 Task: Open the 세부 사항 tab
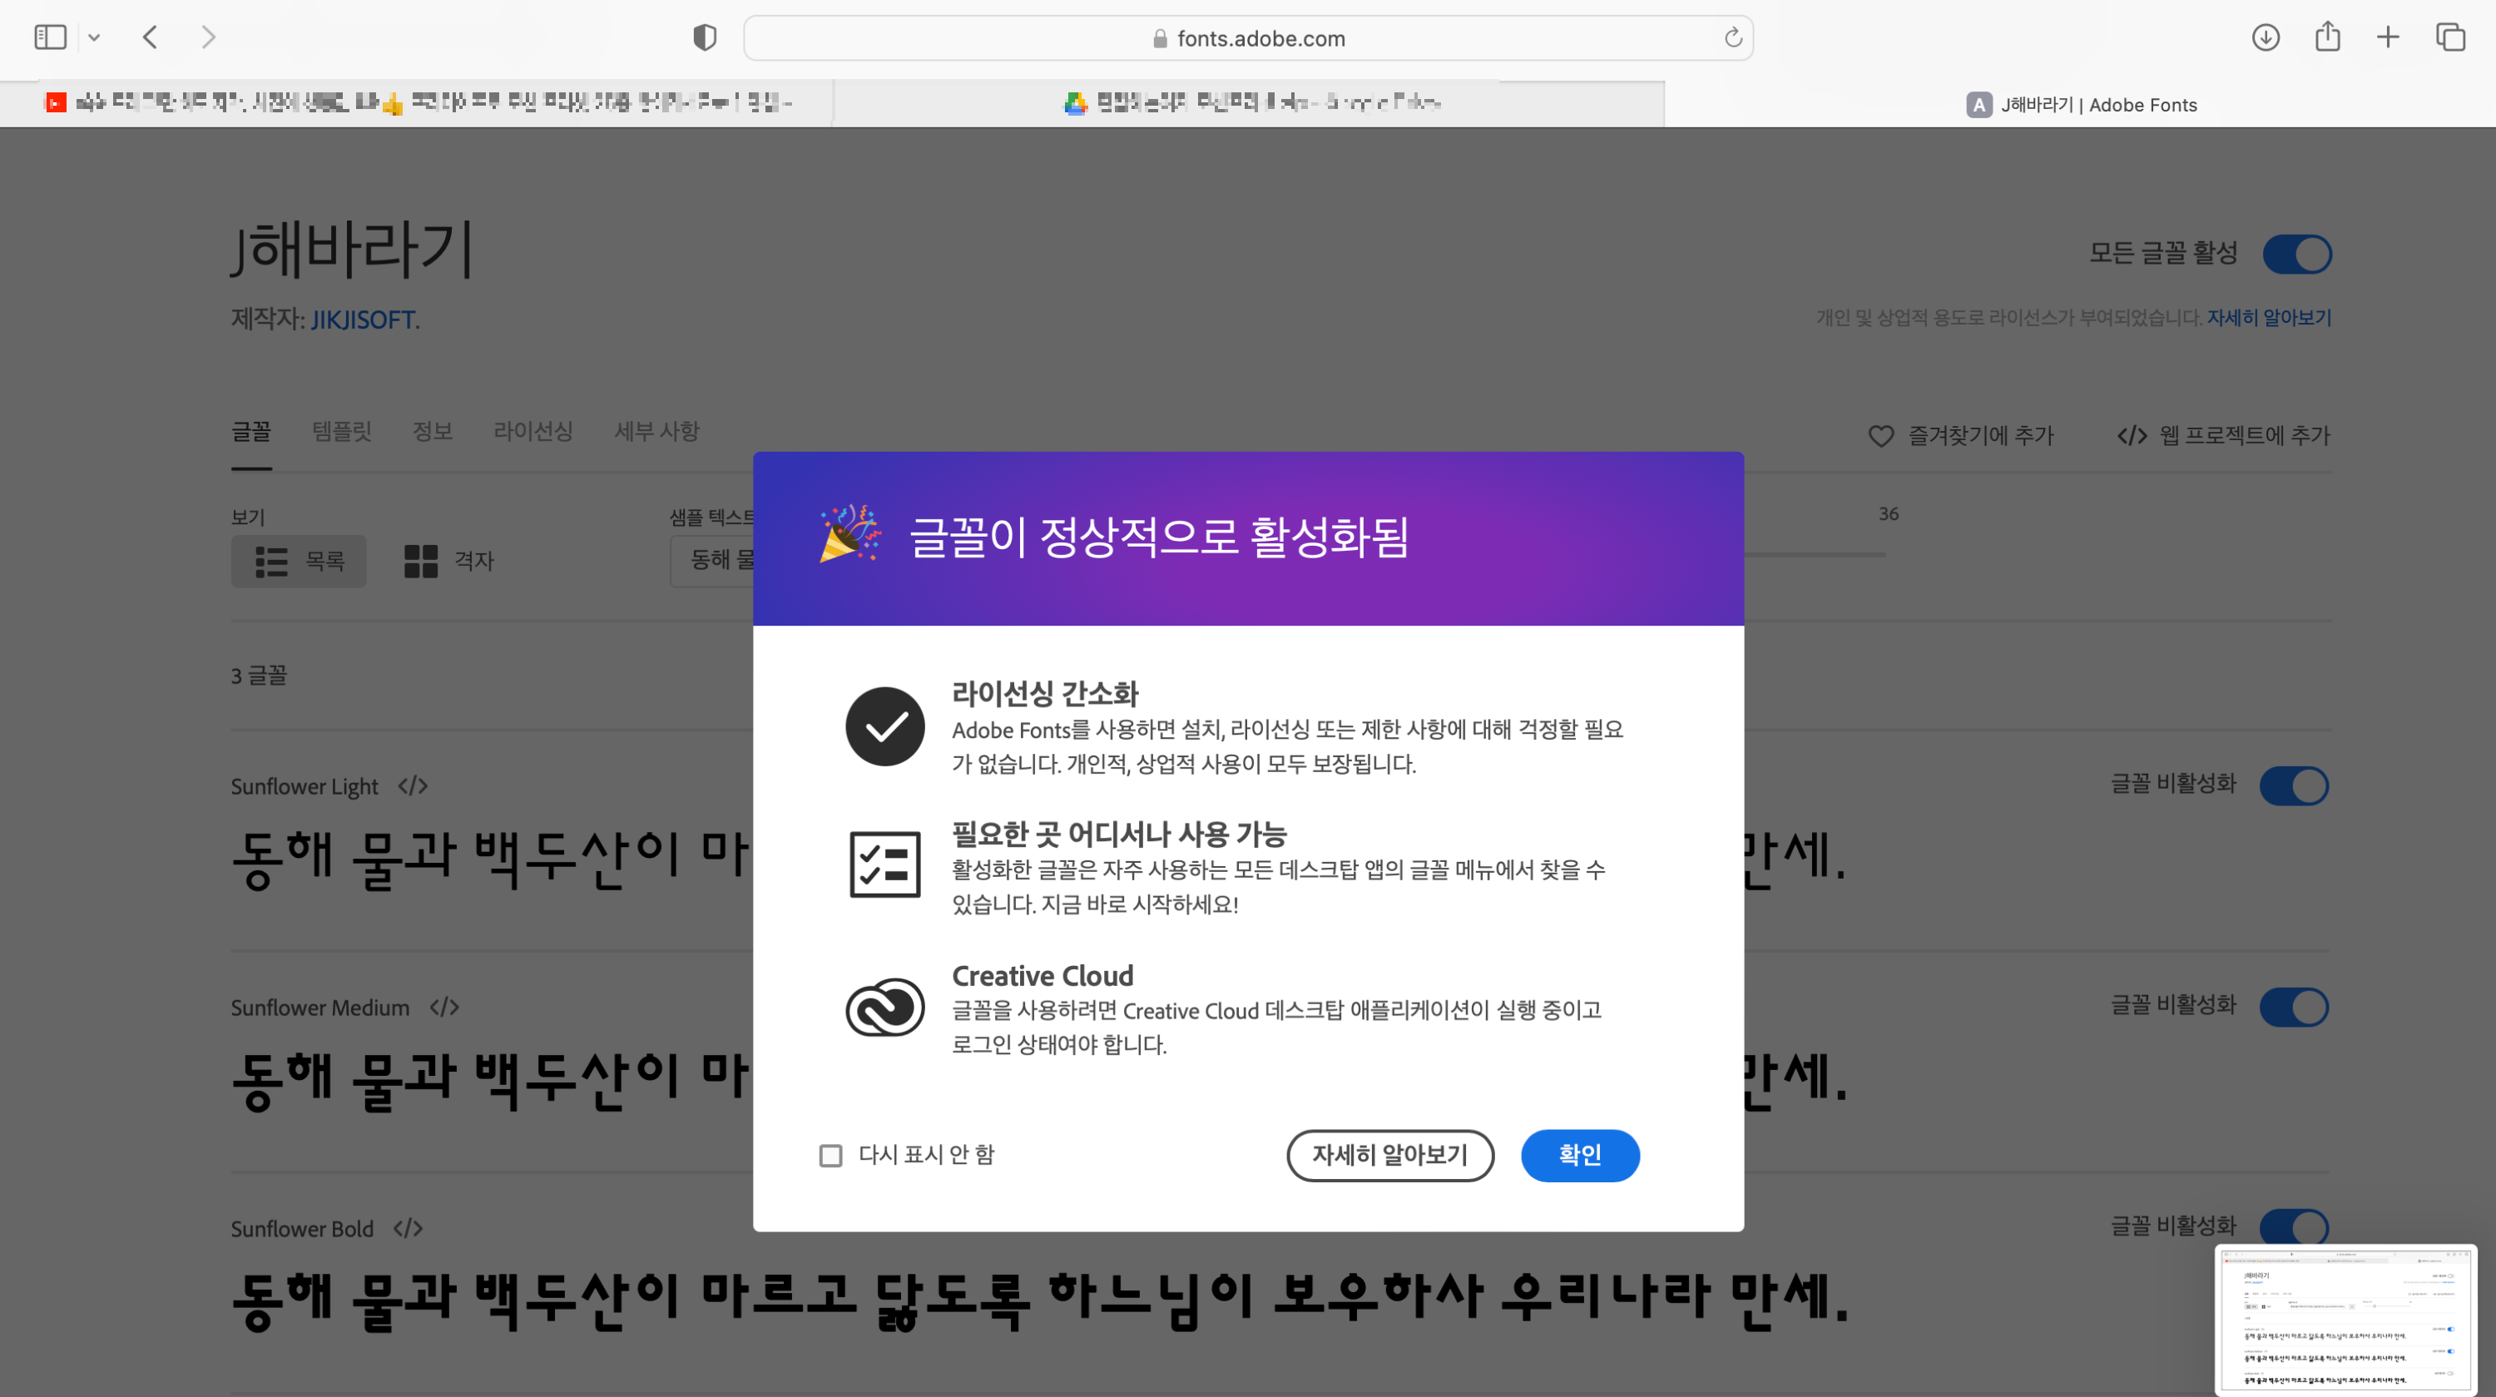(x=657, y=431)
